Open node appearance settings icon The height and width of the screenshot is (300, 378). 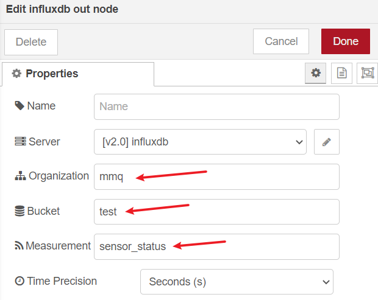[x=368, y=73]
